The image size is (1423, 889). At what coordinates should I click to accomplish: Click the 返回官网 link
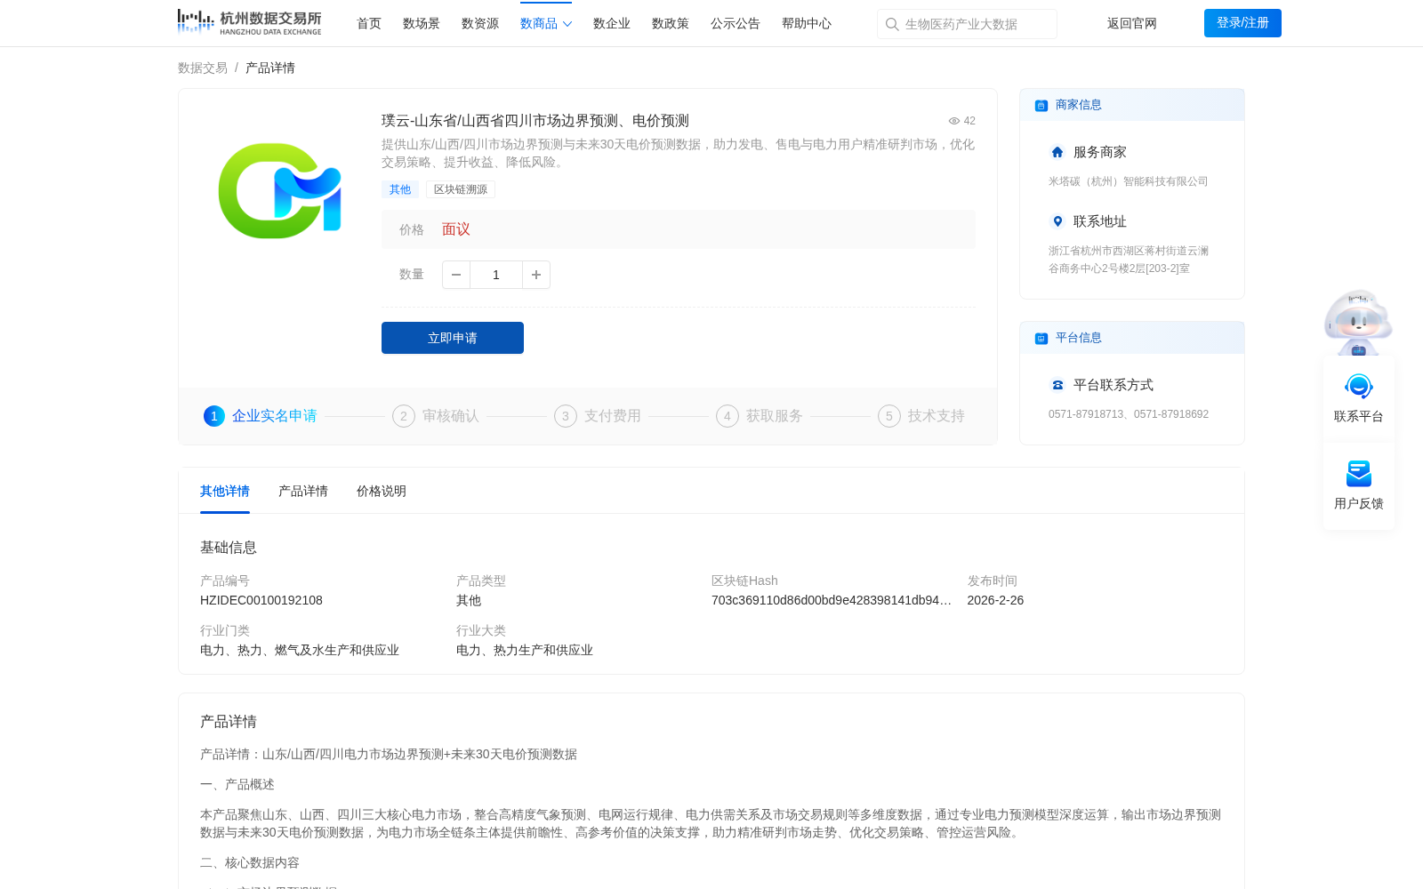coord(1132,24)
